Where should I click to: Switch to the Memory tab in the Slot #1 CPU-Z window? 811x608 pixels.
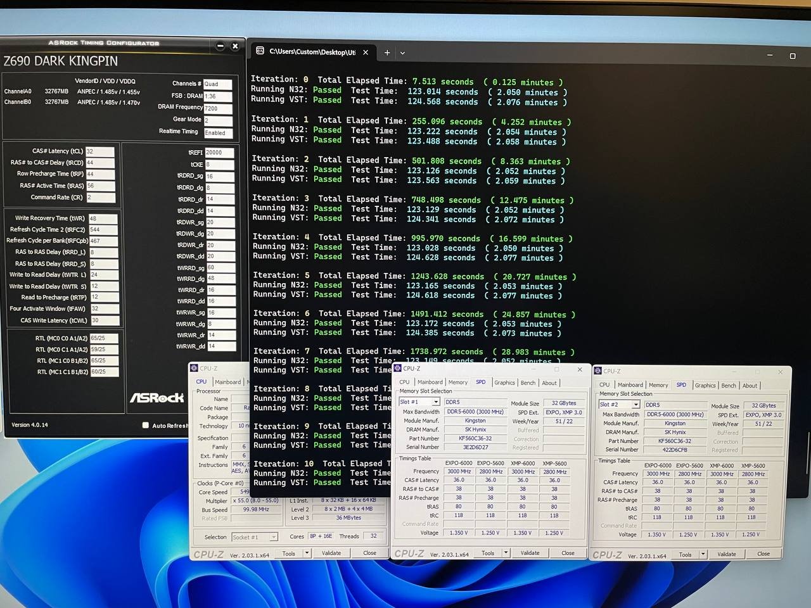458,383
